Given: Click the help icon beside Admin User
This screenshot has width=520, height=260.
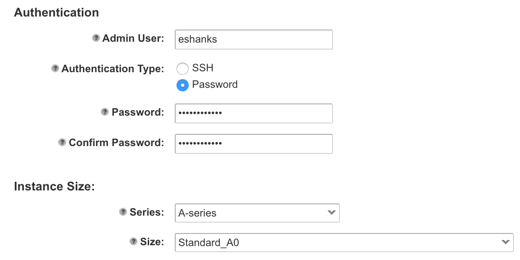Looking at the screenshot, I should 96,38.
